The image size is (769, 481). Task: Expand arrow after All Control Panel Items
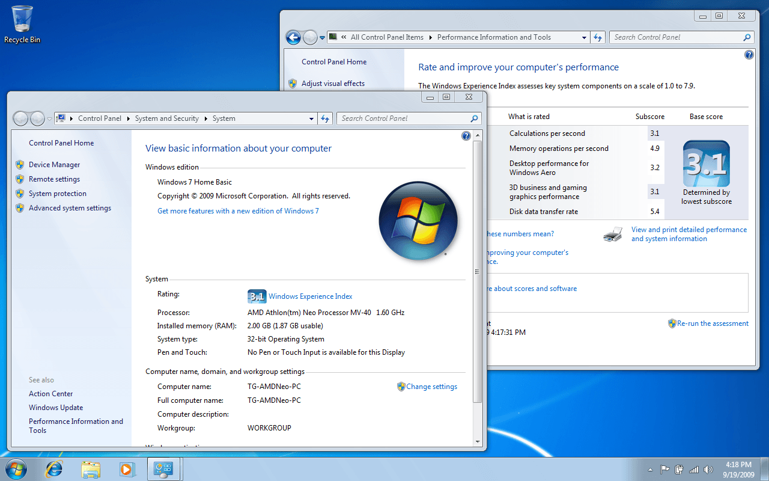coord(430,37)
